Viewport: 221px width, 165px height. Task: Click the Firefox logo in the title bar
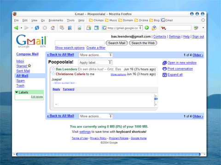coord(15,14)
